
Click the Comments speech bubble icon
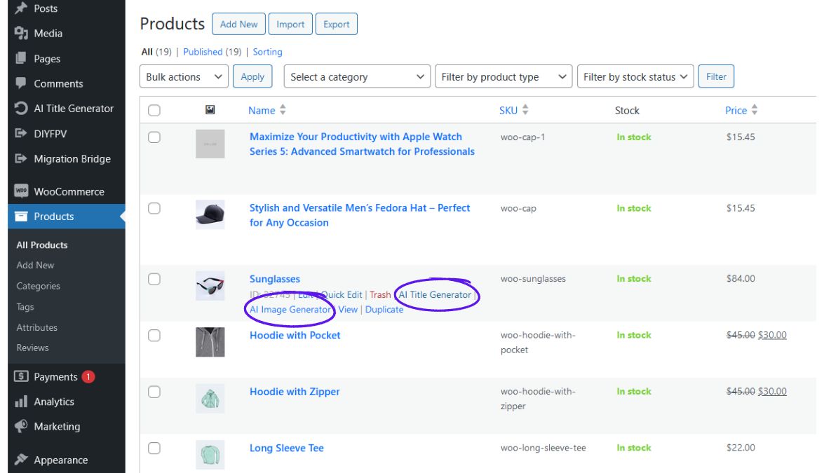[x=21, y=83]
